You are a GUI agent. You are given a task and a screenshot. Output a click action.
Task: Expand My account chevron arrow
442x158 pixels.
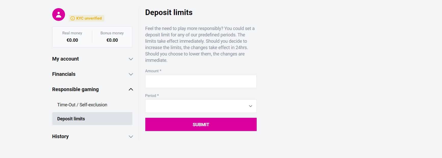(131, 59)
